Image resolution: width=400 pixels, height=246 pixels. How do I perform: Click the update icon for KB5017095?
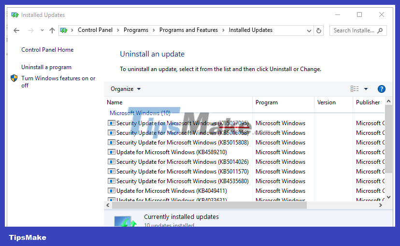(x=112, y=123)
